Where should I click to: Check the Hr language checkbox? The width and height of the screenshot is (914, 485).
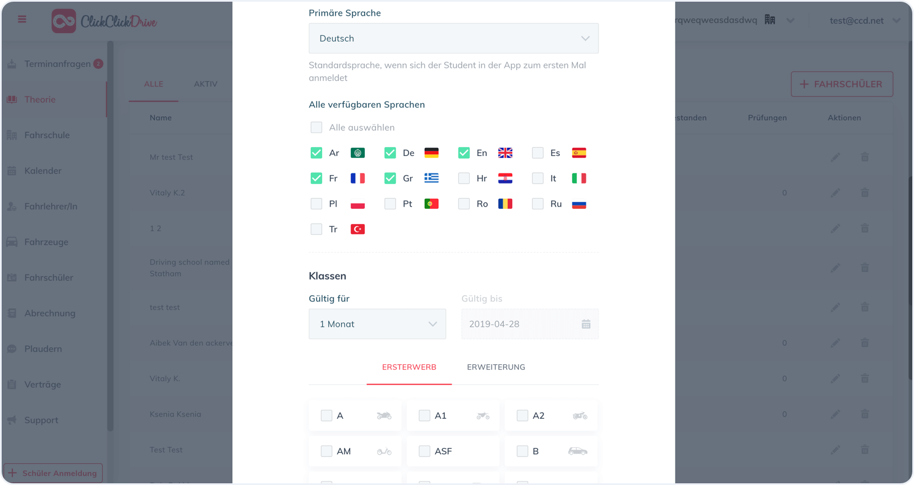click(463, 178)
